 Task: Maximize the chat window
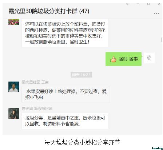[x=148, y=4]
